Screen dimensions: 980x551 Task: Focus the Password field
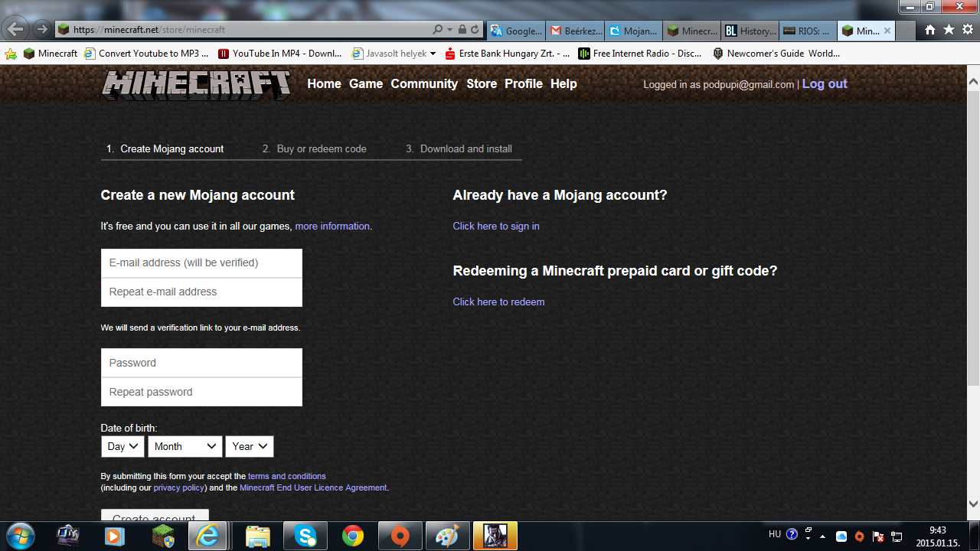201,363
